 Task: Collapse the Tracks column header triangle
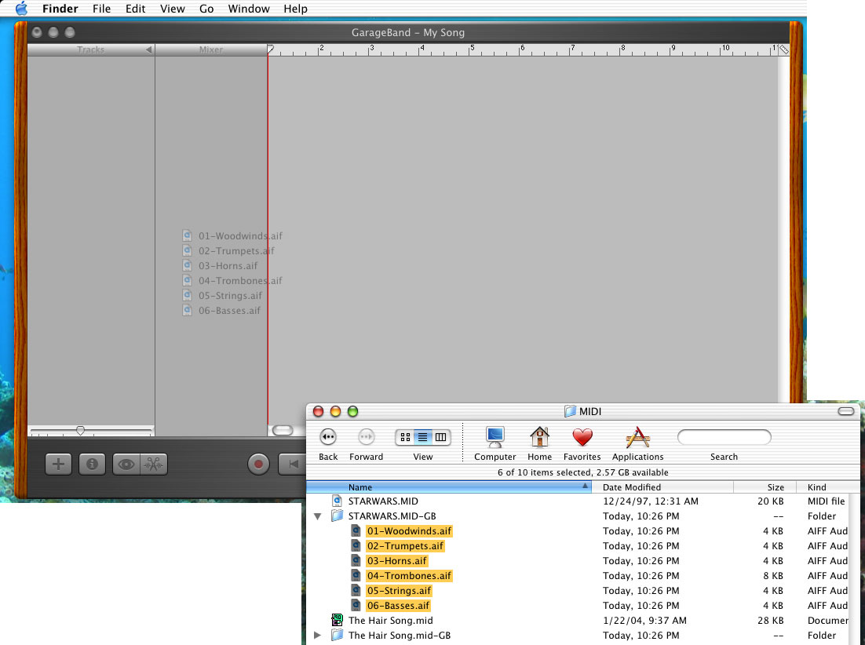(148, 49)
